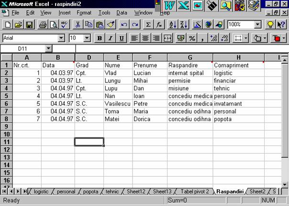Viewport: 289px width, 206px height.
Task: Sort ascending with the A-Z icon
Action: point(173,24)
